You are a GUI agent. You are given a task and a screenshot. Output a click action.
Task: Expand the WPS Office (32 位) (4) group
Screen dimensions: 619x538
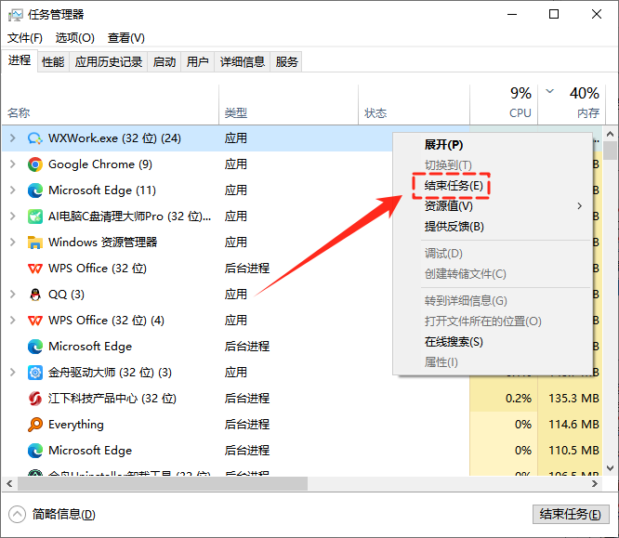[x=13, y=321]
